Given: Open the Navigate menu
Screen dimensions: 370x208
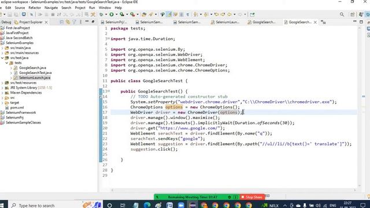Looking at the screenshot, I should coord(51,8).
